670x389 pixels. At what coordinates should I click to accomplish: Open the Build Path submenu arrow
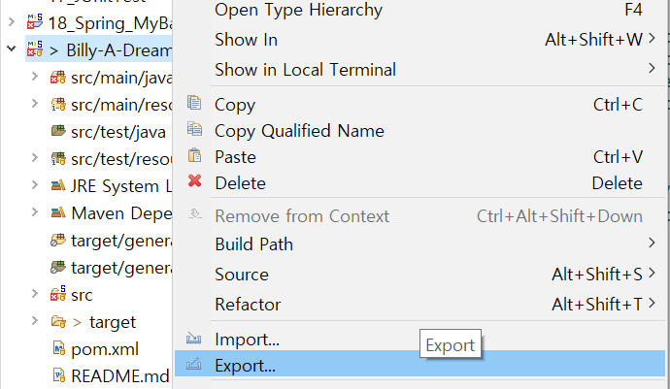(652, 243)
